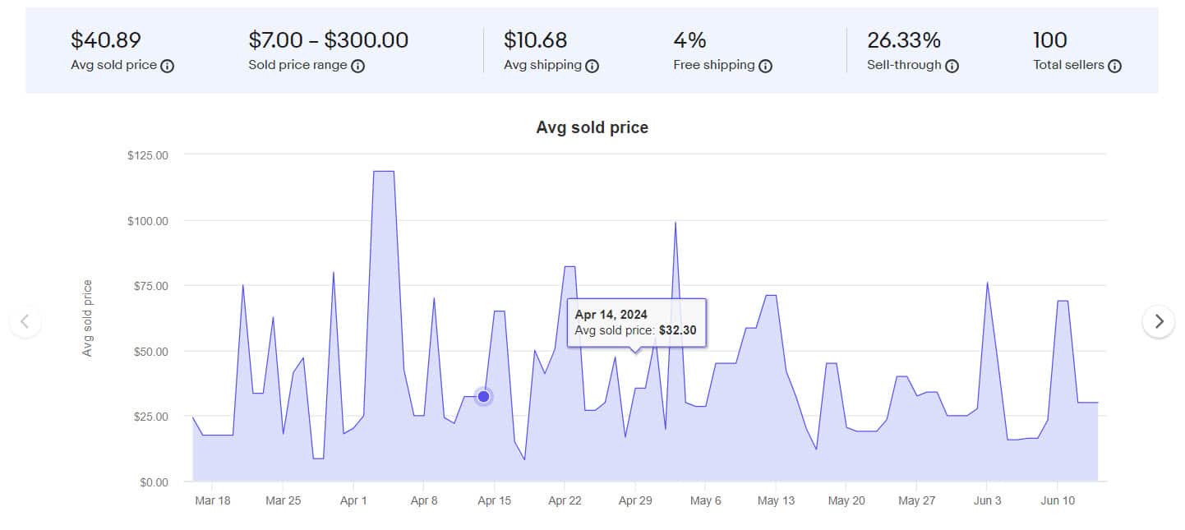Image resolution: width=1185 pixels, height=530 pixels.
Task: Click the $7.00 – $300.00 price range value
Action: tap(328, 40)
